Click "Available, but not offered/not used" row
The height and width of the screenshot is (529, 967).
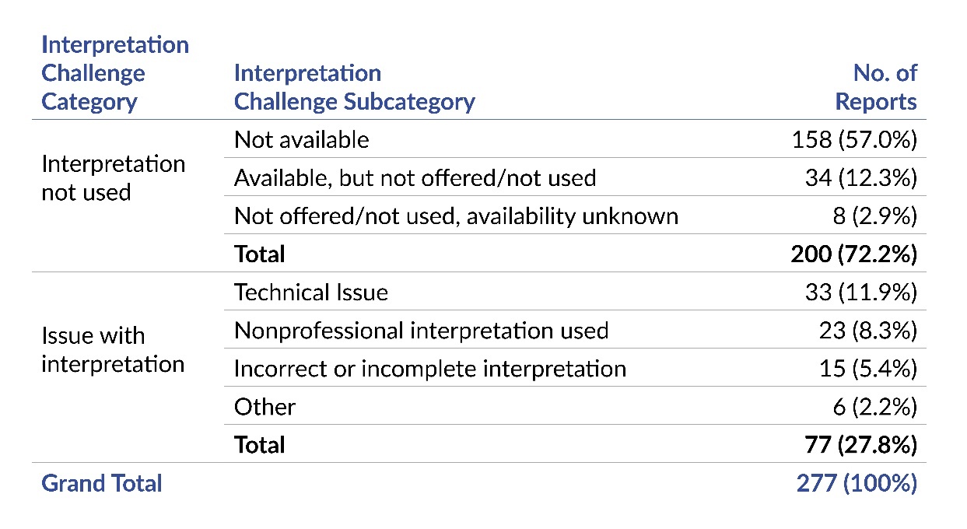pyautogui.click(x=415, y=177)
